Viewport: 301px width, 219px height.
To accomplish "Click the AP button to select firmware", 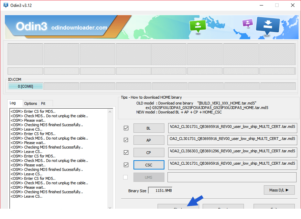I will pyautogui.click(x=149, y=140).
